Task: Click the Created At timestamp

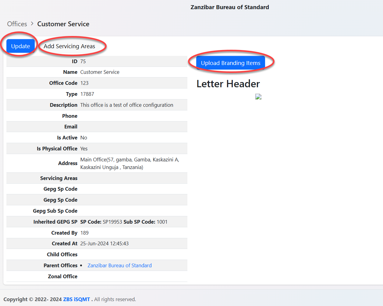Action: tap(105, 243)
